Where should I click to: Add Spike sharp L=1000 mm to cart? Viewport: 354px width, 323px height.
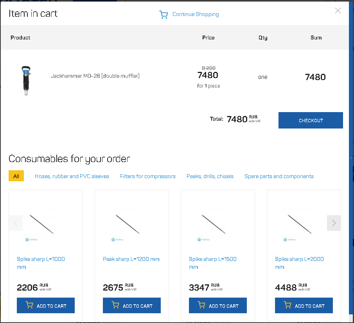[46, 305]
